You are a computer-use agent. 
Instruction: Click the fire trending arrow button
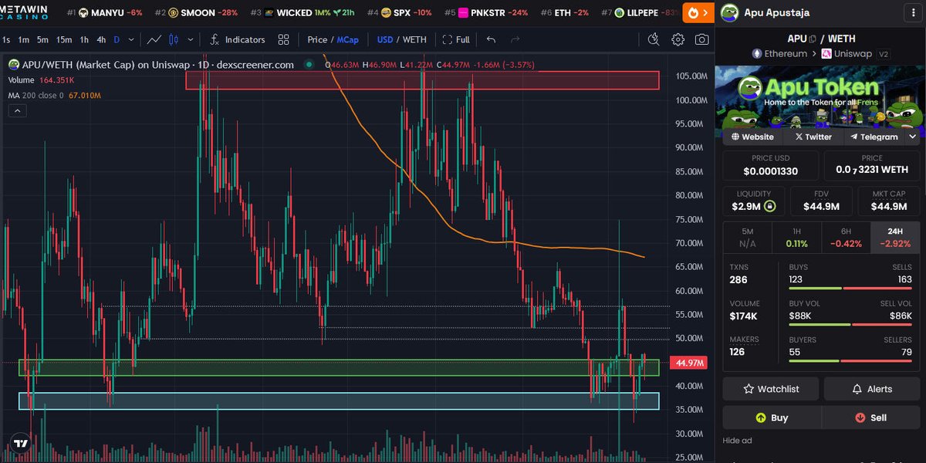click(698, 13)
